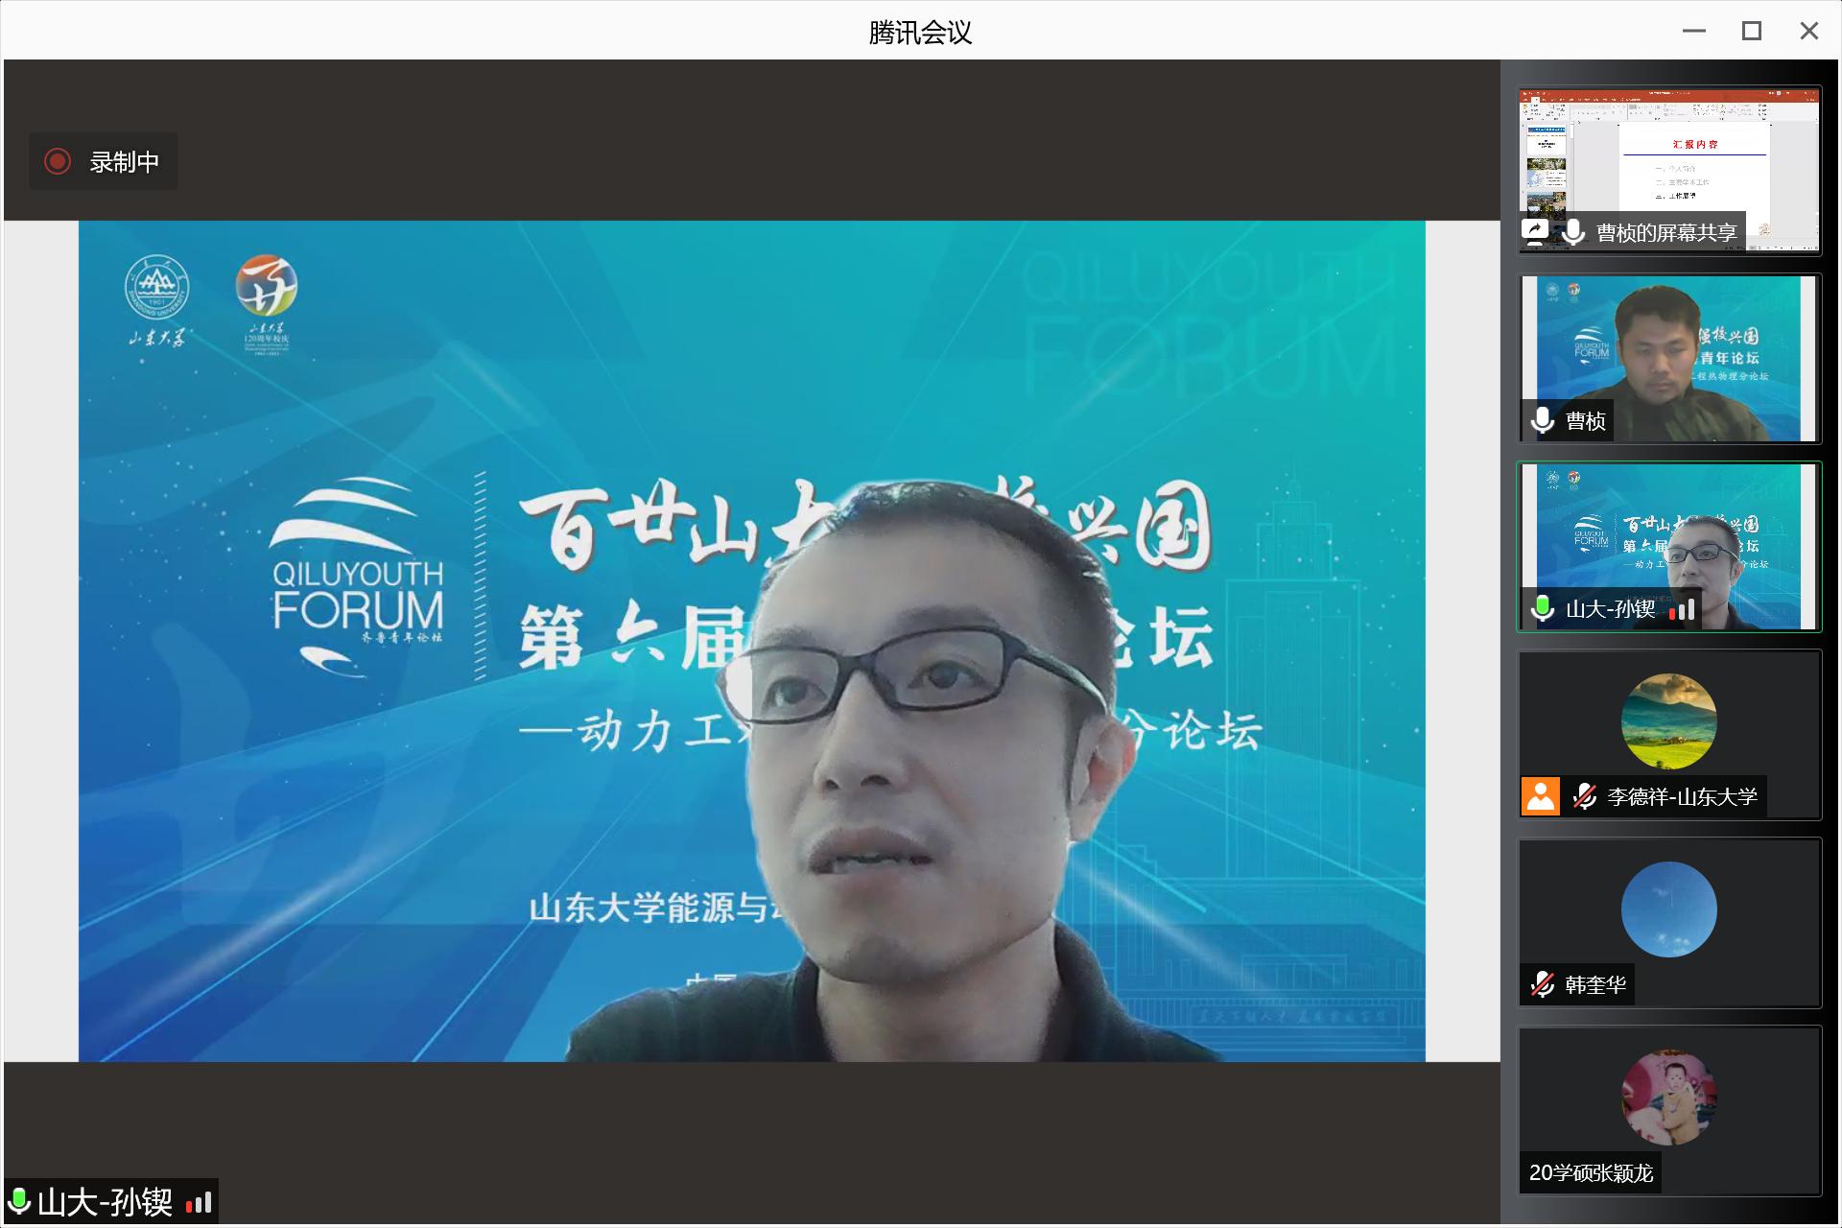Click green microphone icon in 山大-孙锲 tile

pyautogui.click(x=1543, y=608)
